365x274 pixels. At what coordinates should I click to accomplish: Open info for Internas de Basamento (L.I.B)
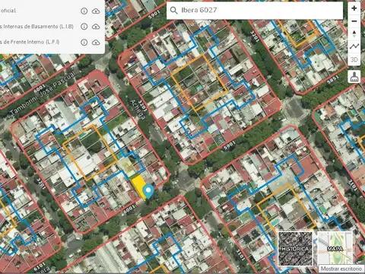(x=84, y=27)
